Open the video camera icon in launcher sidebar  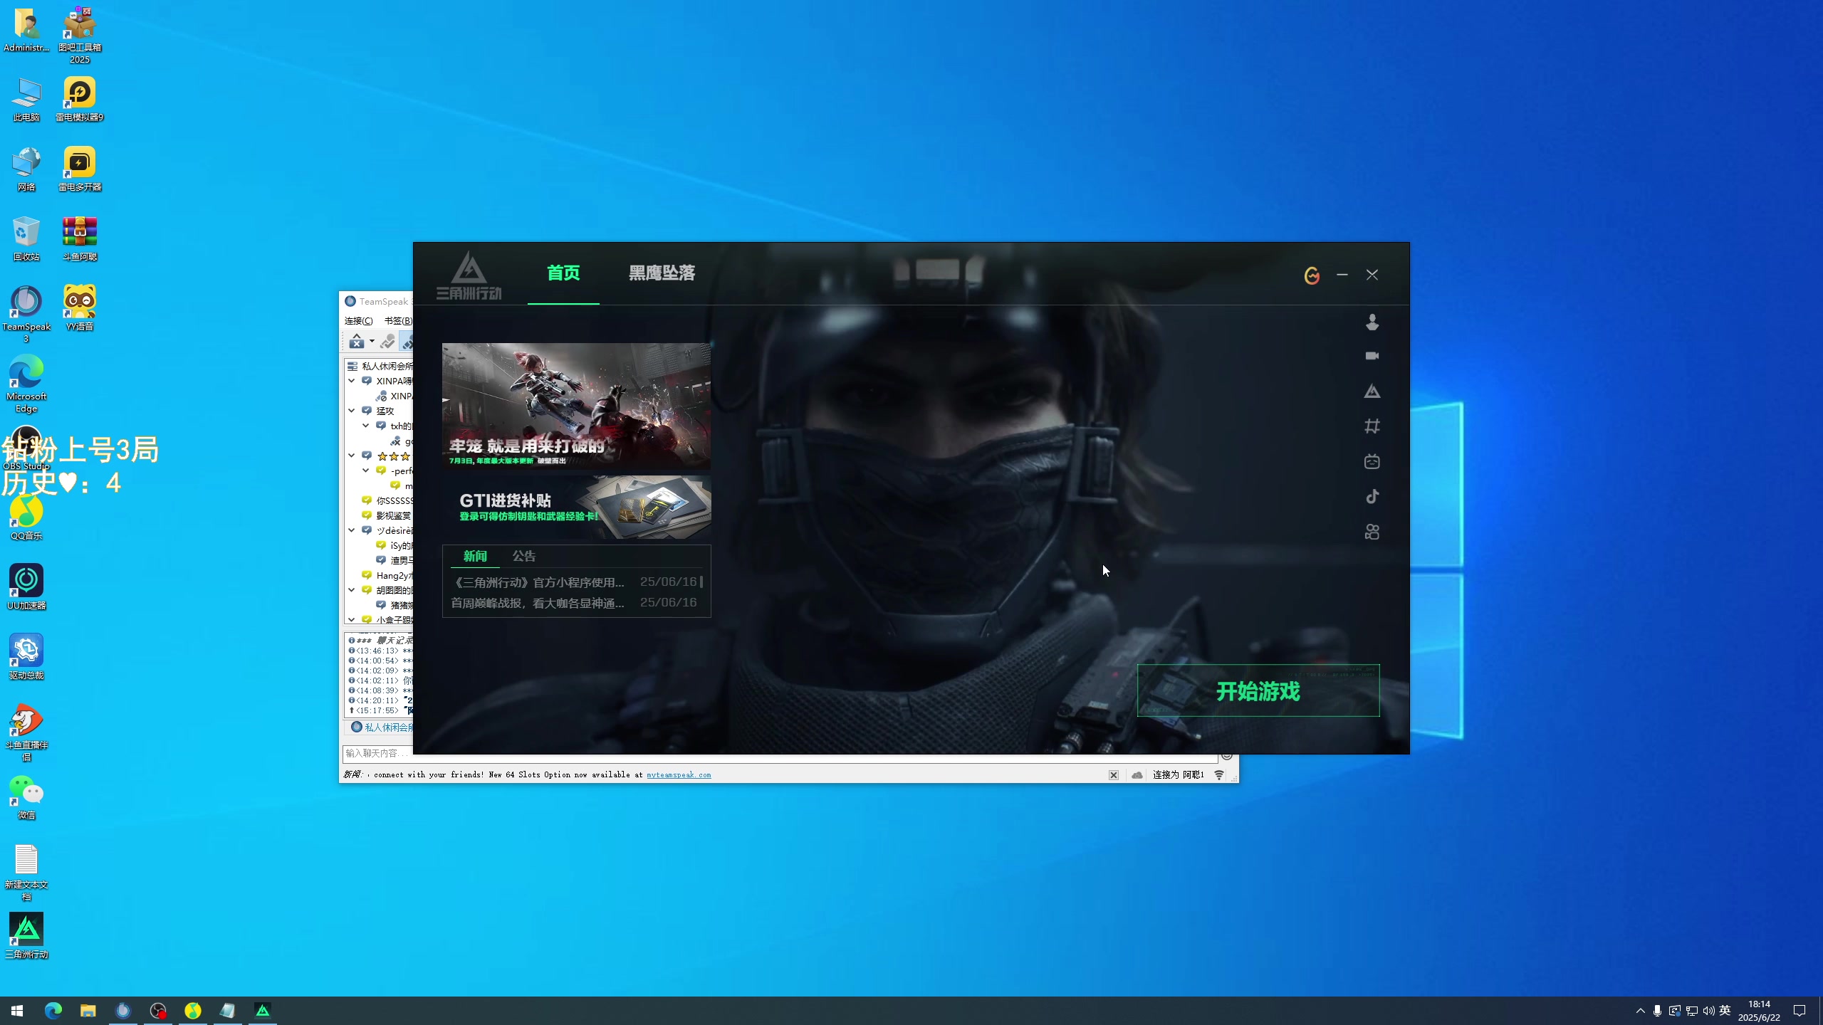pos(1372,356)
